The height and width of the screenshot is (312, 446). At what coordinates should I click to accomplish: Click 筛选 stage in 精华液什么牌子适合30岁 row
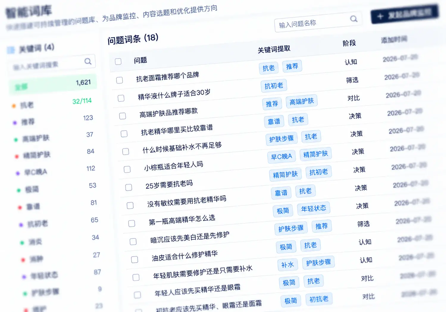coord(352,80)
